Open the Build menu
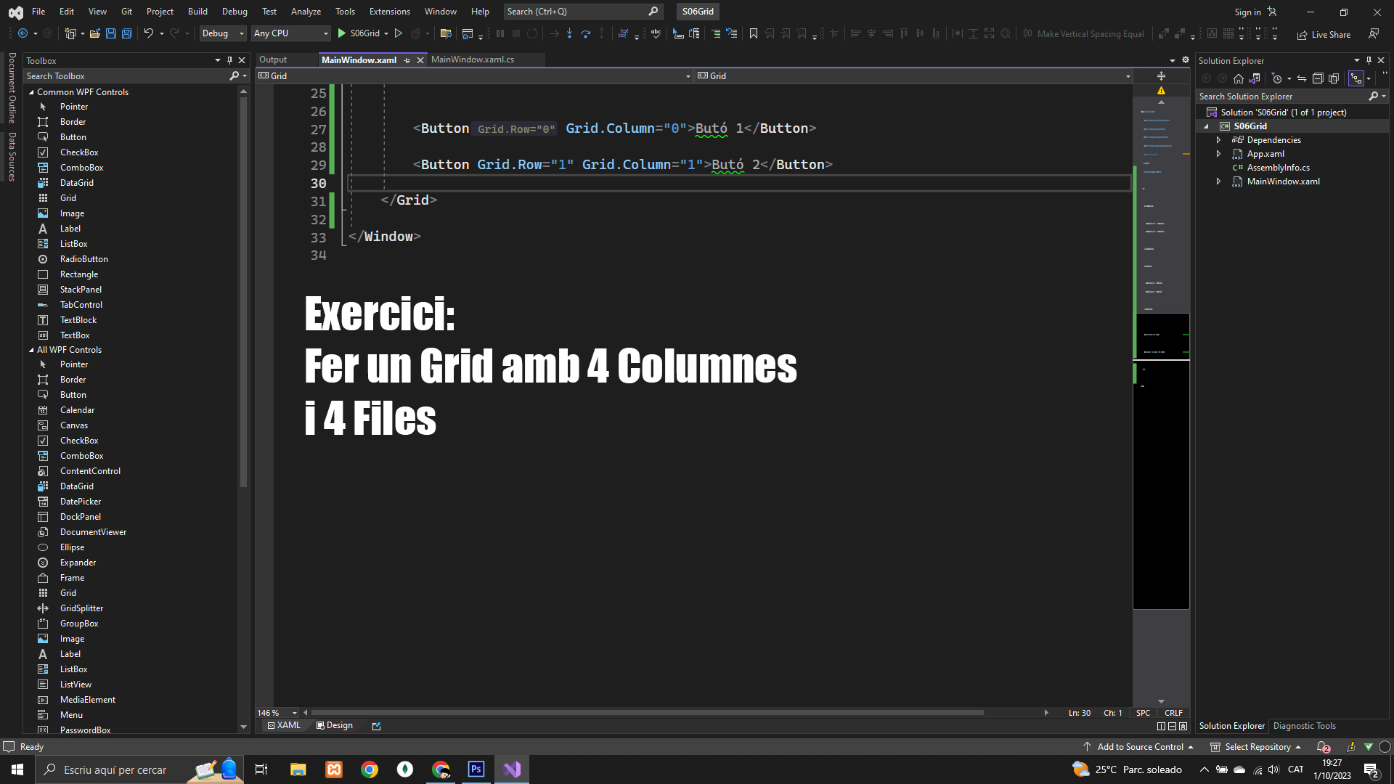1394x784 pixels. (x=197, y=12)
